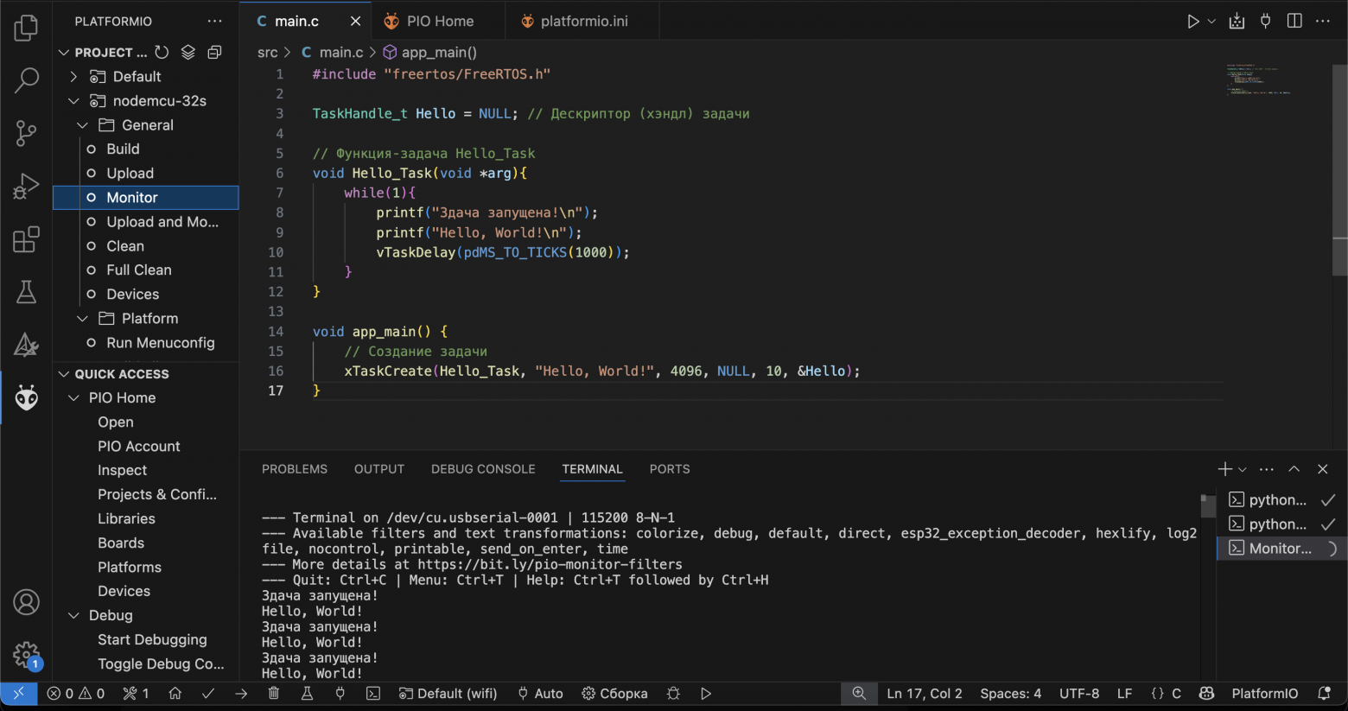The height and width of the screenshot is (711, 1348).
Task: Click the PlatformIO Upload arrow in status bar
Action: click(241, 693)
